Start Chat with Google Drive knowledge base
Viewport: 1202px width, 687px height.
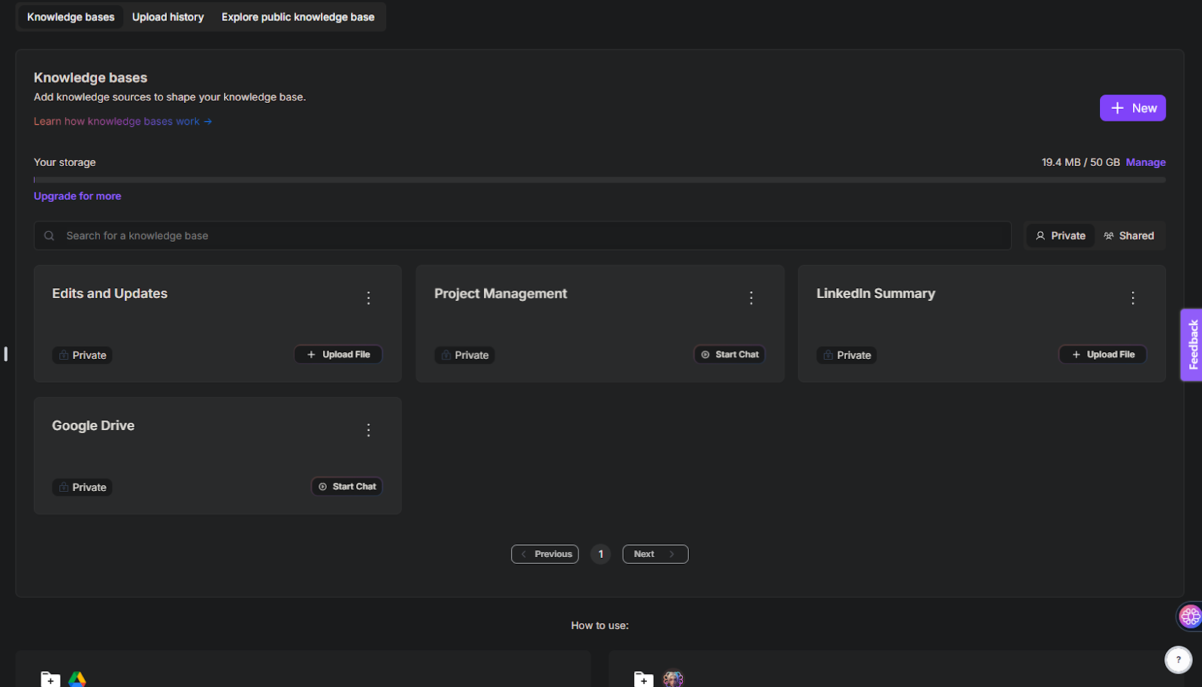click(x=347, y=487)
